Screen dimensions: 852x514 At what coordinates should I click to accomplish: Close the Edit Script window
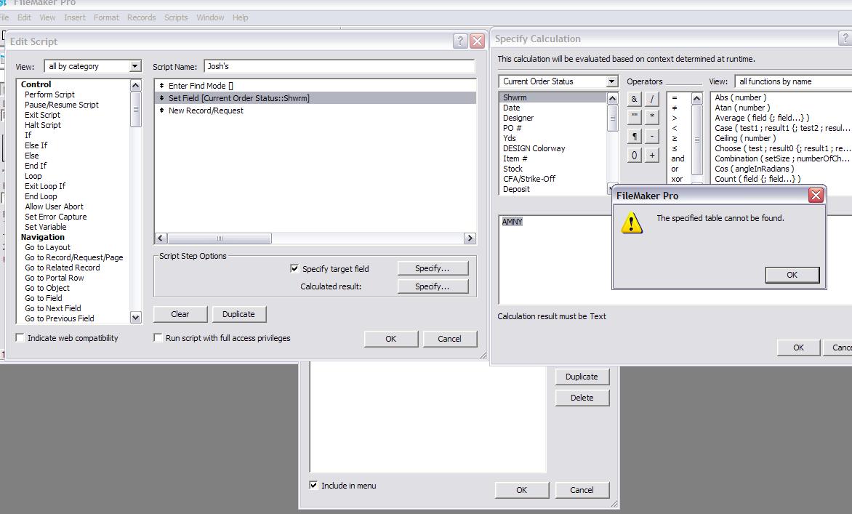coord(477,41)
